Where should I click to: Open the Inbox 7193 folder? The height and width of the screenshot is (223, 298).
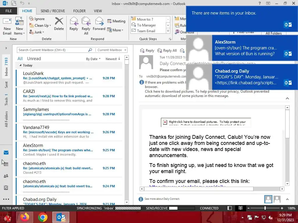[x=6, y=67]
